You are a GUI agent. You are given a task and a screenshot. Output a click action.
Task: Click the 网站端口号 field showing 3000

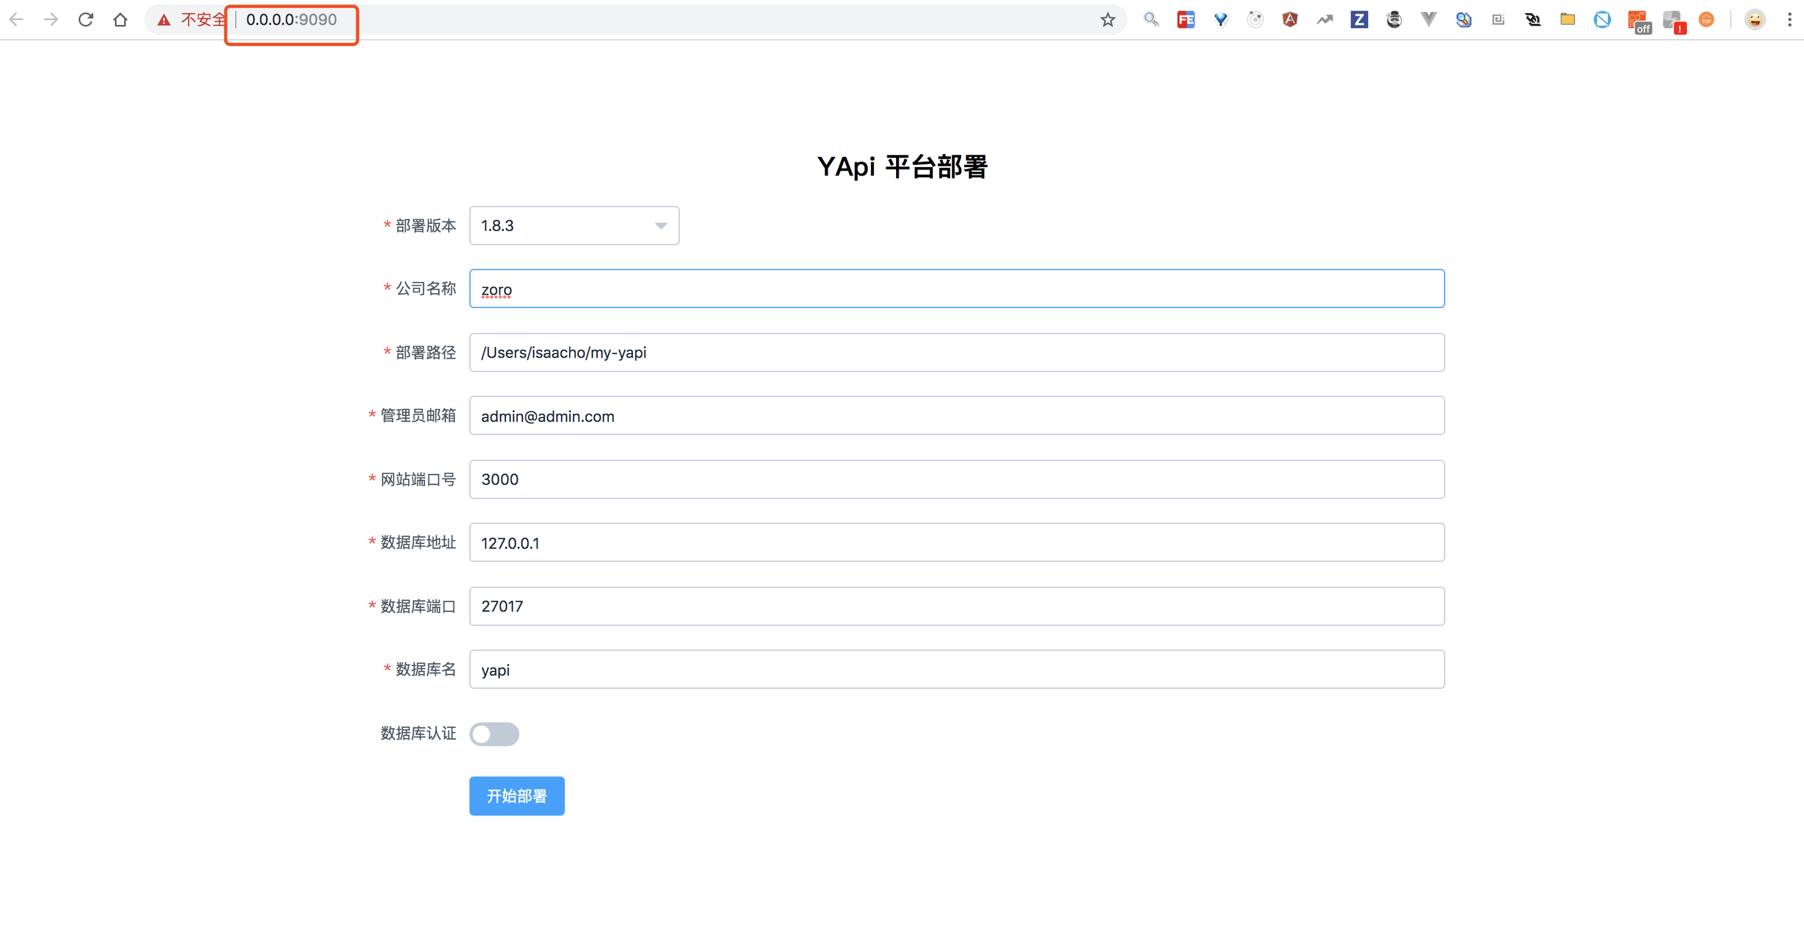click(957, 479)
